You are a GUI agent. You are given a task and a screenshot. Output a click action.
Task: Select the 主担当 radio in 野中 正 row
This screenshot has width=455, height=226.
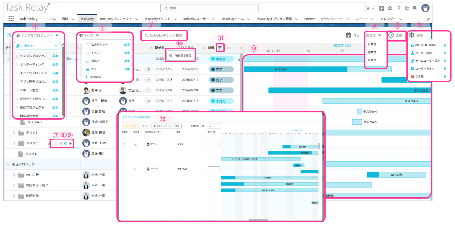[x=124, y=144]
